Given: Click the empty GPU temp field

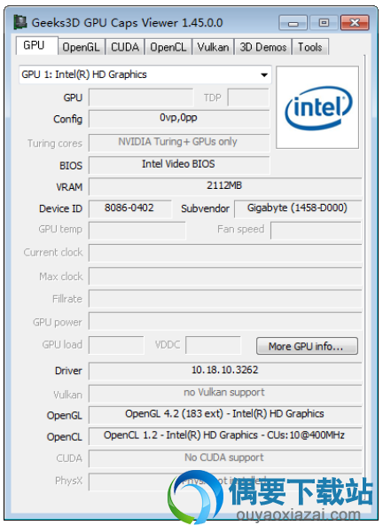Looking at the screenshot, I should click(x=137, y=230).
